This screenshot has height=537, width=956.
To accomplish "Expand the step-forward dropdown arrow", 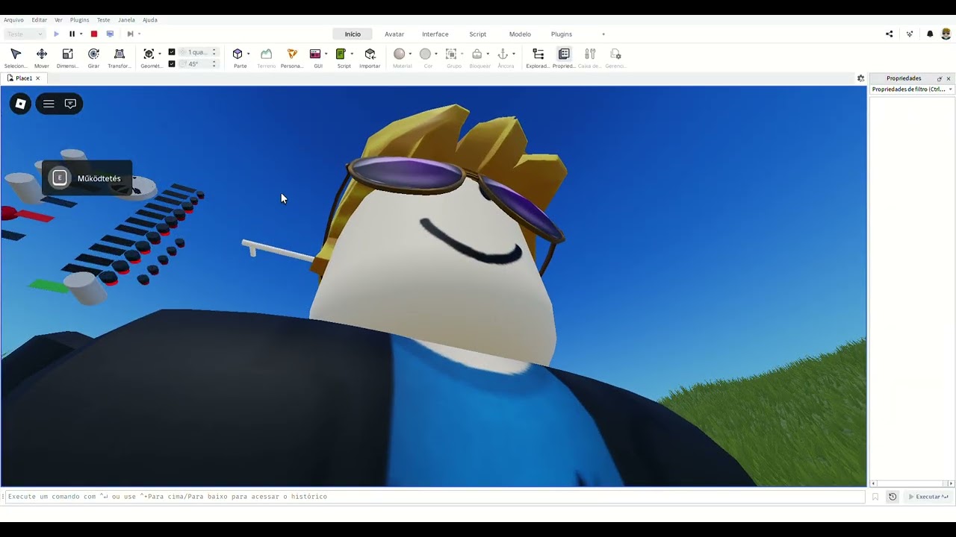I will point(139,34).
